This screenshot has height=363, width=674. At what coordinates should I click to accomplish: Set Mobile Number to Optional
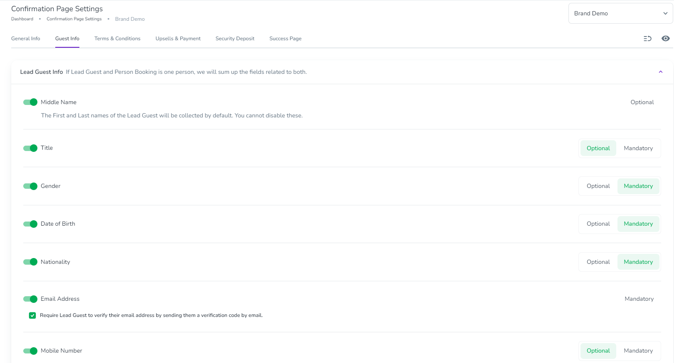click(598, 351)
